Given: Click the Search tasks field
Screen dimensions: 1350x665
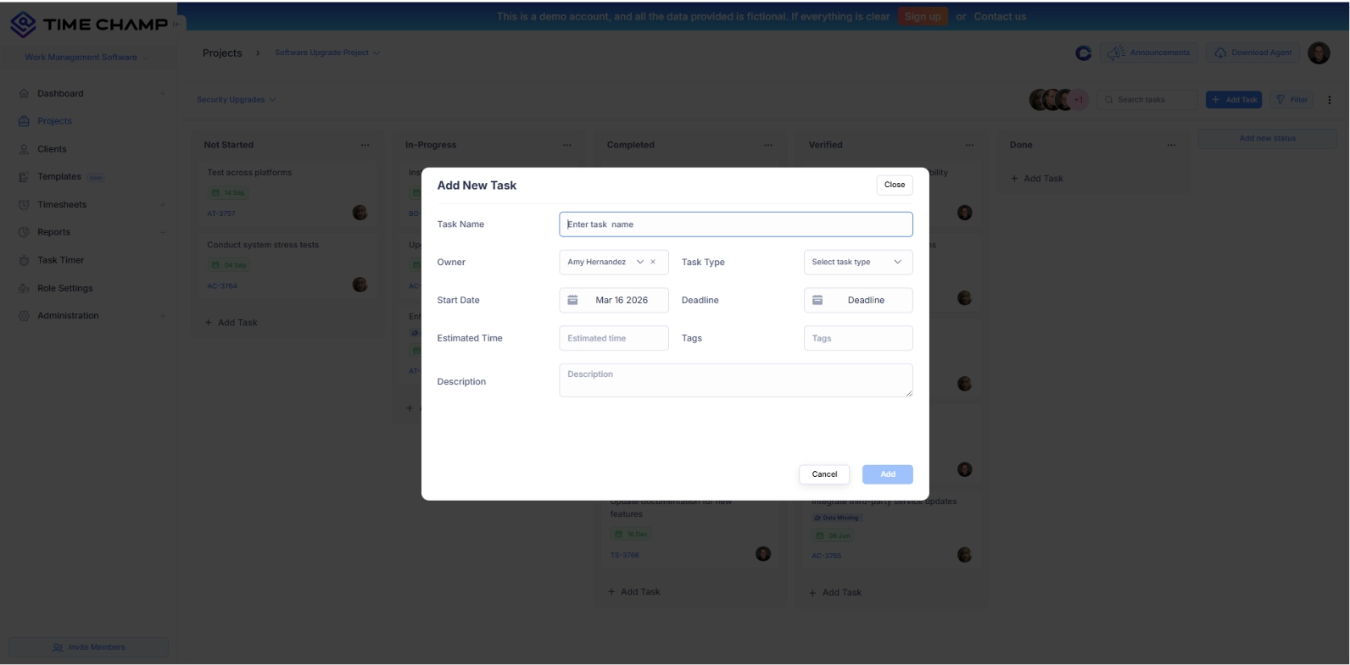Looking at the screenshot, I should pyautogui.click(x=1146, y=100).
